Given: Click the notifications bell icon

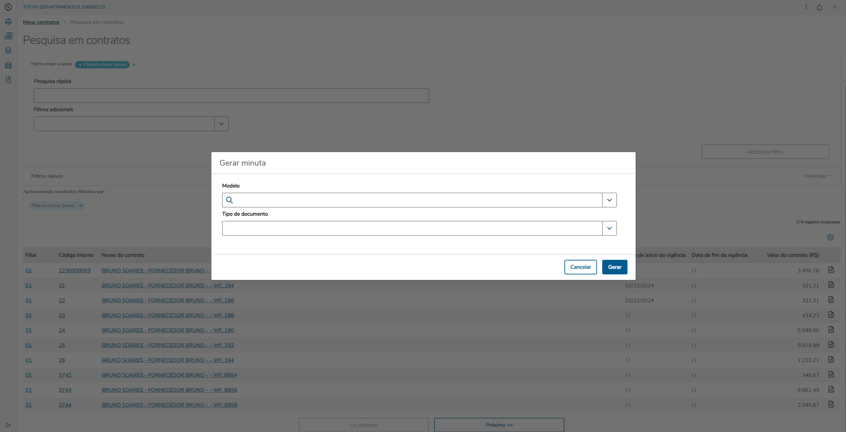Looking at the screenshot, I should [x=819, y=7].
